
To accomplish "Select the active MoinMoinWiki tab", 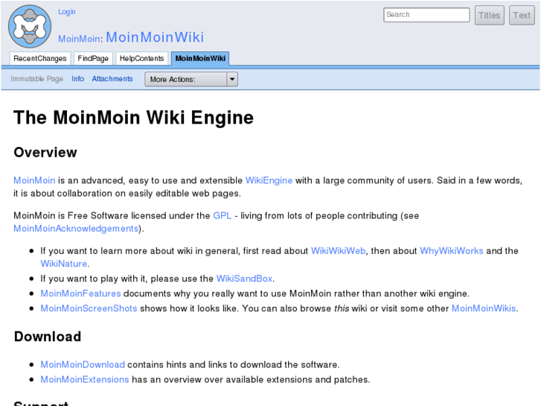I will click(200, 58).
